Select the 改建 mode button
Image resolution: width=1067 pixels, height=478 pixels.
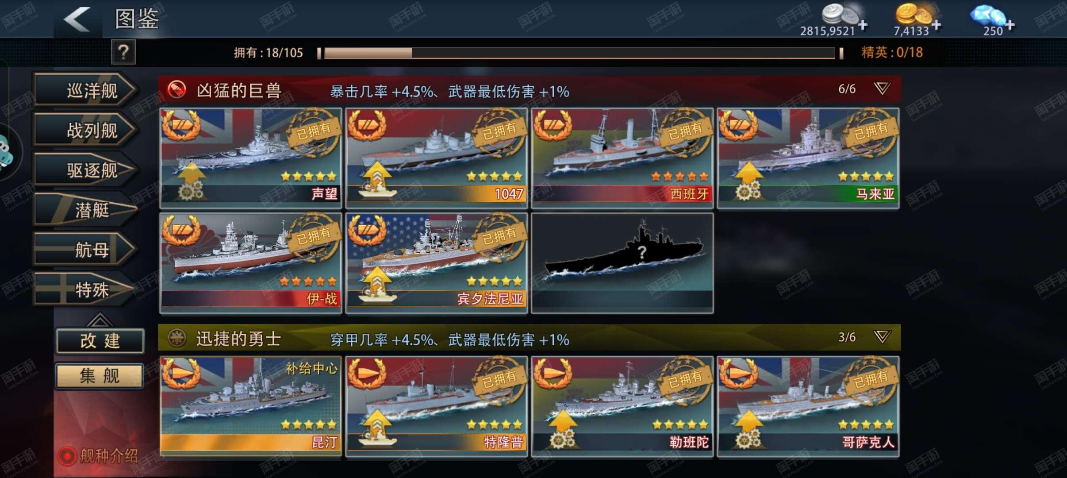[100, 341]
